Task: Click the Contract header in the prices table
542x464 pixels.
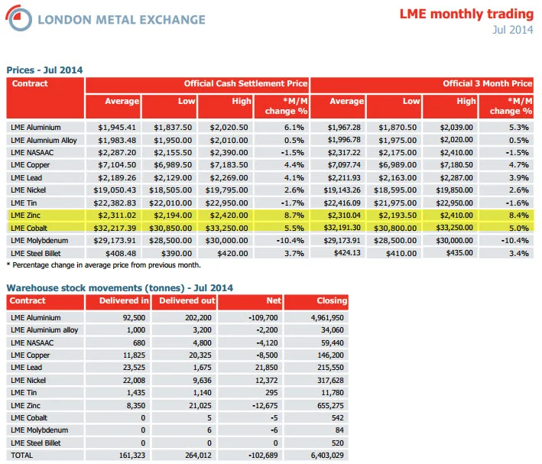Action: click(x=30, y=83)
